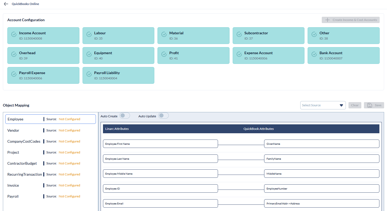The height and width of the screenshot is (211, 387).
Task: Click the Income Account title text
Action: [32, 33]
